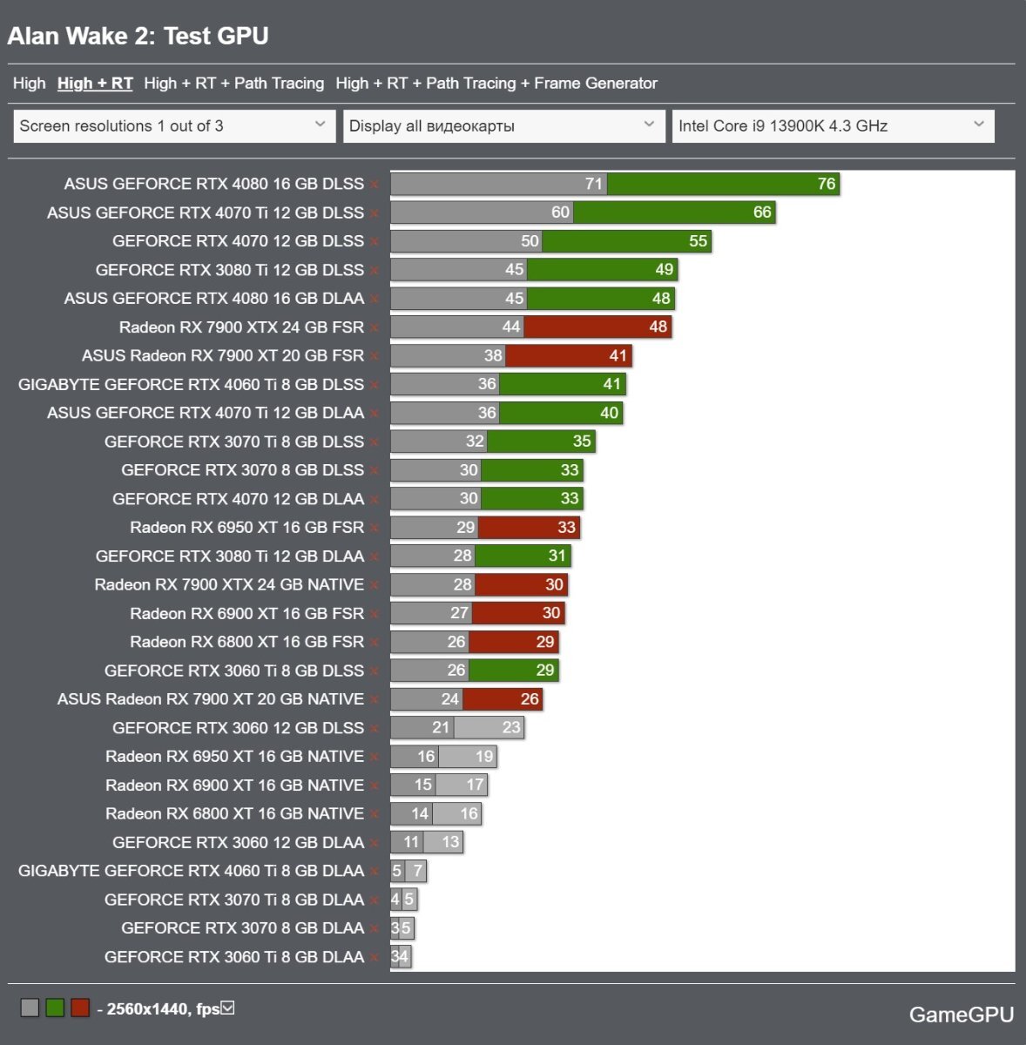This screenshot has width=1026, height=1045.
Task: Remove GEFORCE RTX 3080 Ti 12 GB DLAA via red x
Action: click(x=375, y=557)
